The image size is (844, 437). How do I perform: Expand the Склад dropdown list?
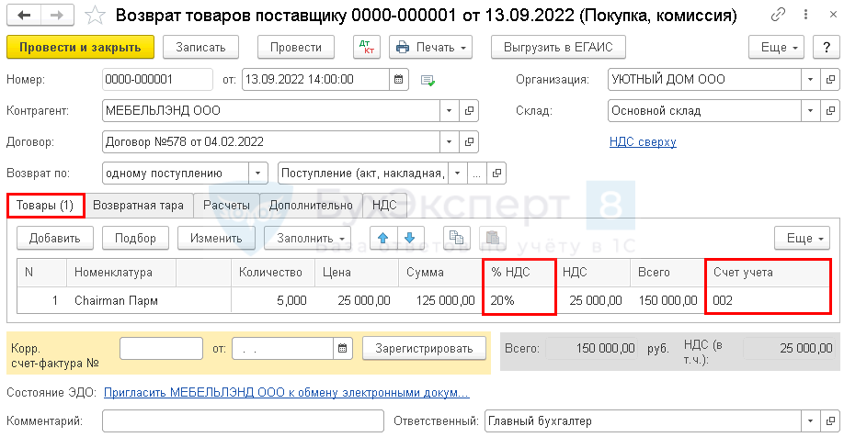810,111
